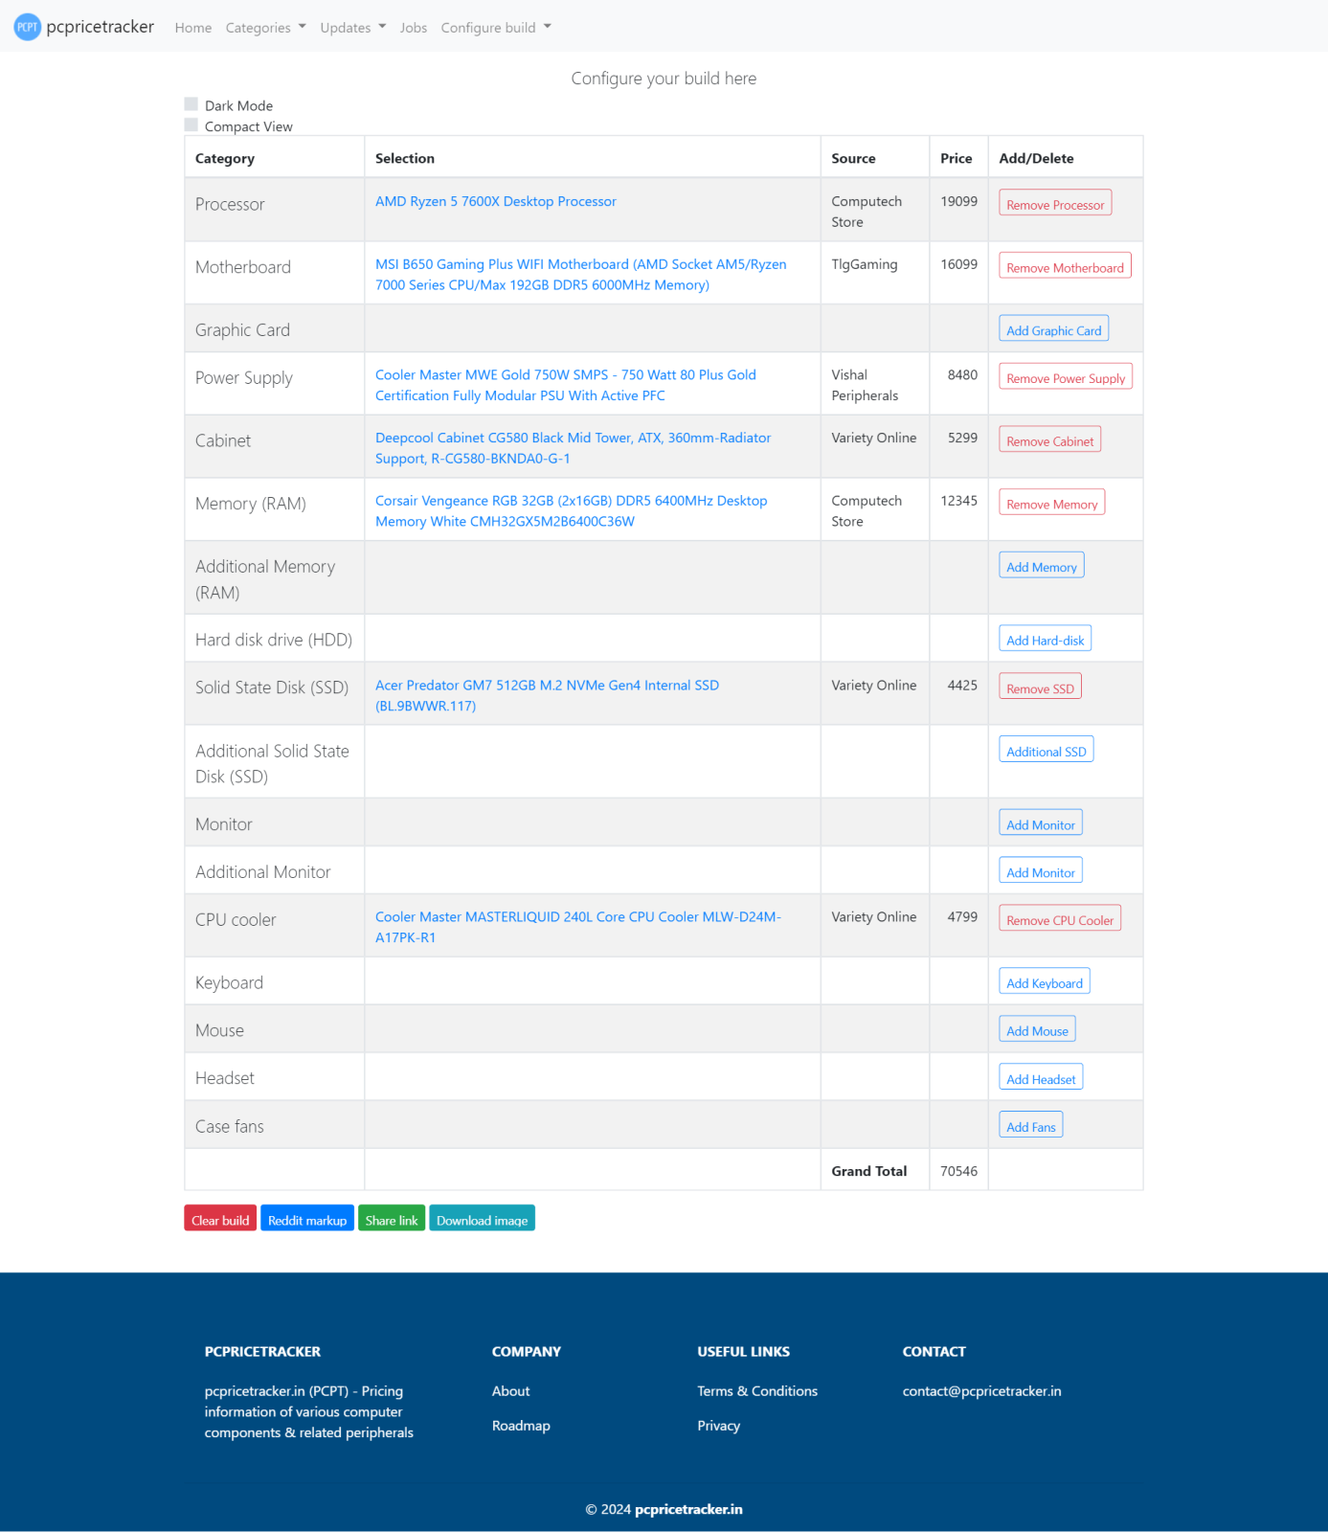The image size is (1328, 1532).
Task: Click the pcpricetracker brand name
Action: pyautogui.click(x=101, y=27)
